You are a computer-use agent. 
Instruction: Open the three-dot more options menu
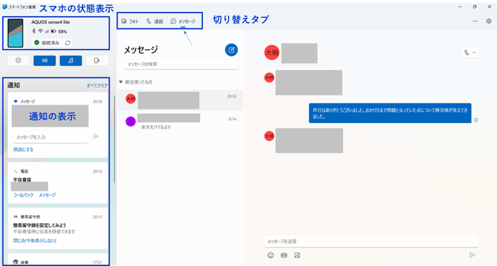[475, 21]
